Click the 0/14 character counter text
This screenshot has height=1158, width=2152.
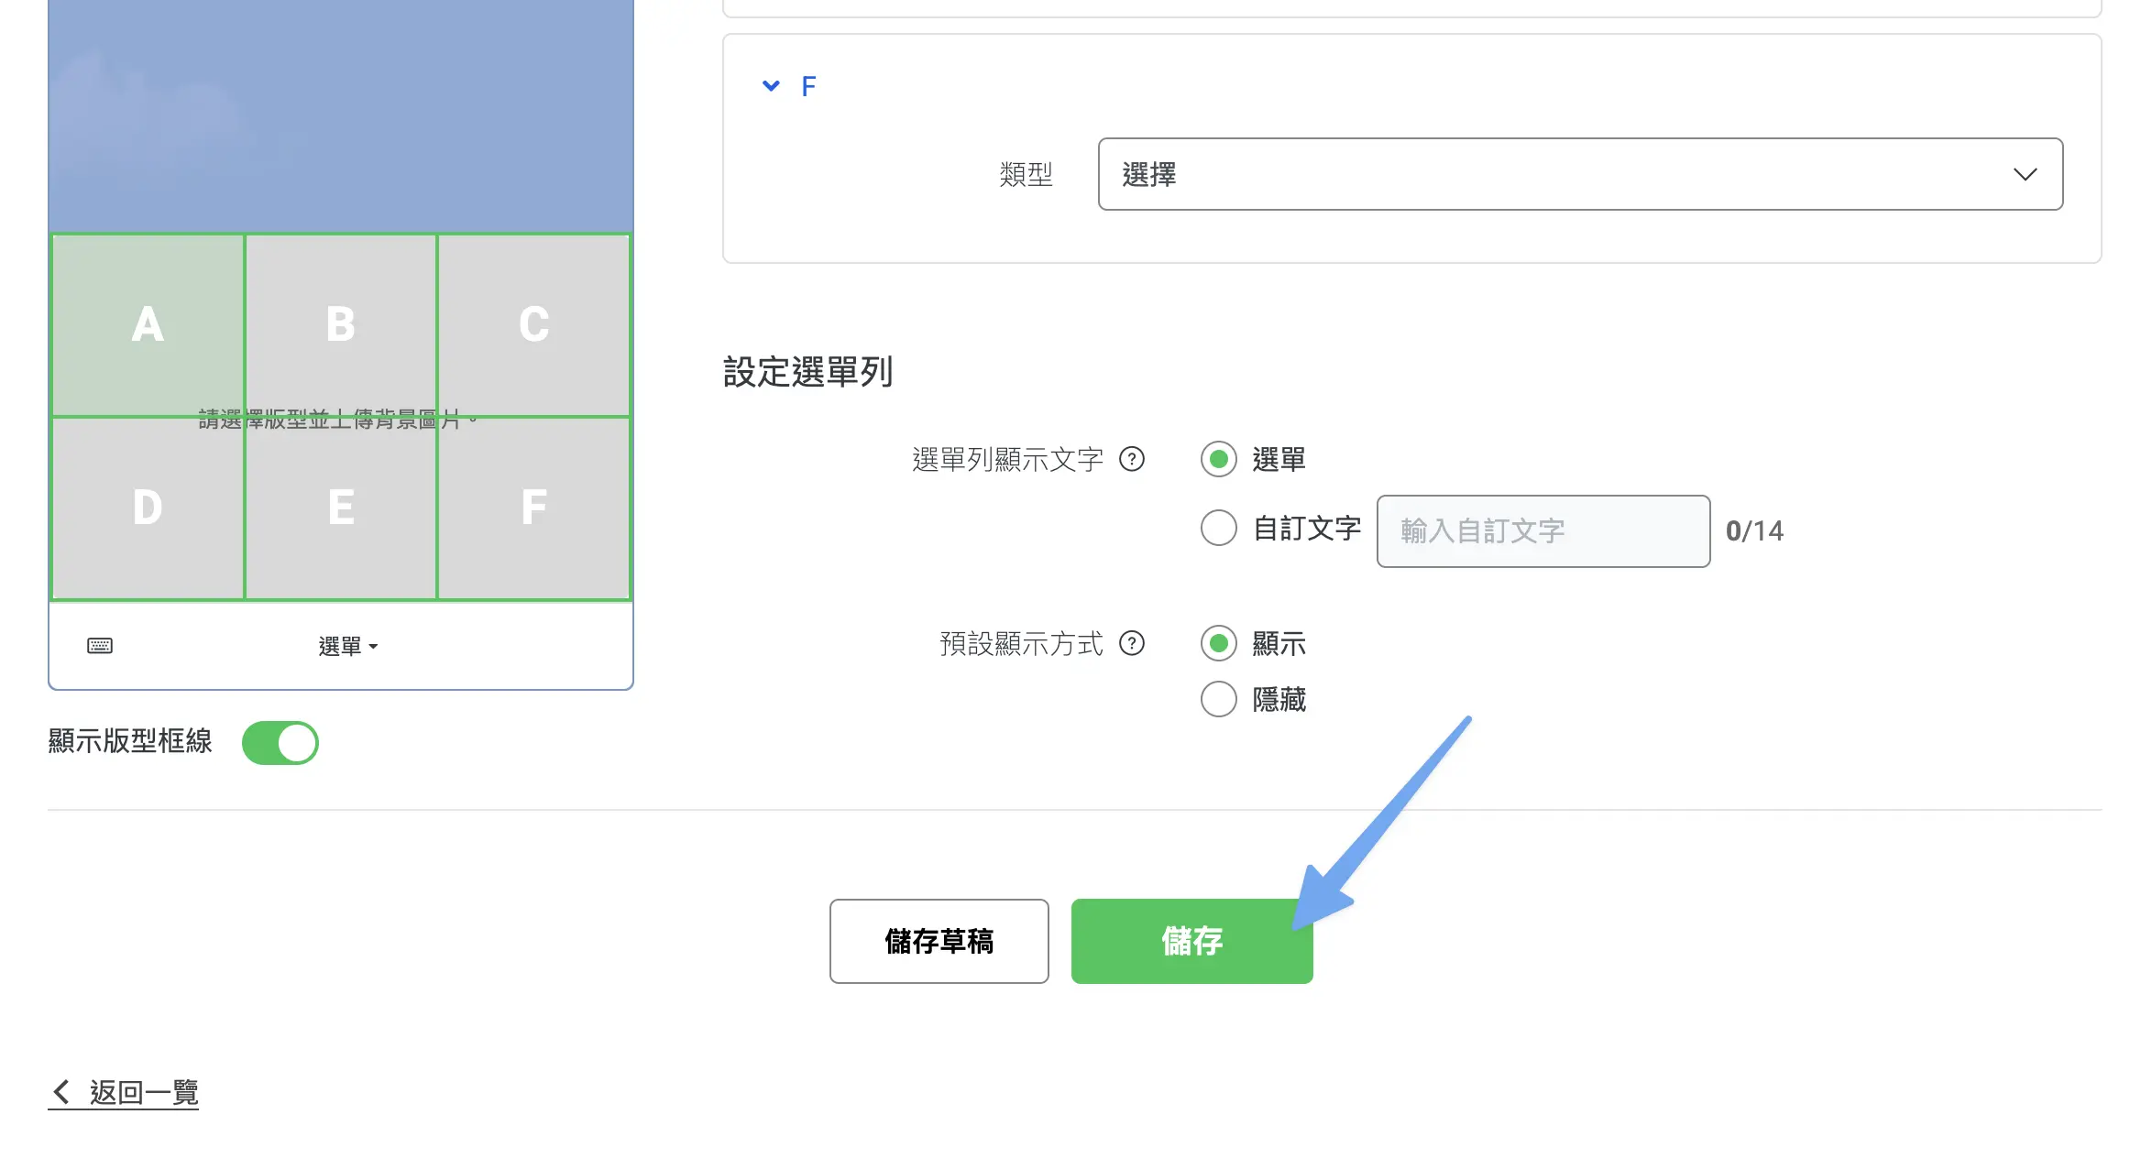tap(1754, 530)
